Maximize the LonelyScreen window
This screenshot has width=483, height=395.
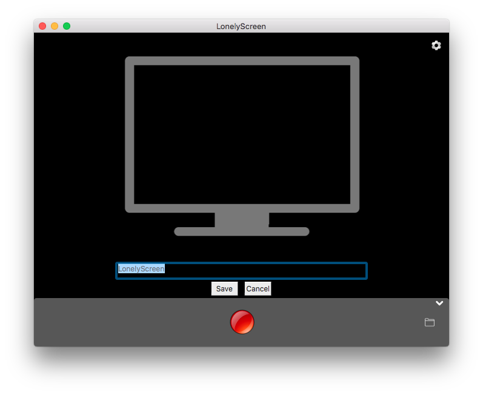(67, 26)
